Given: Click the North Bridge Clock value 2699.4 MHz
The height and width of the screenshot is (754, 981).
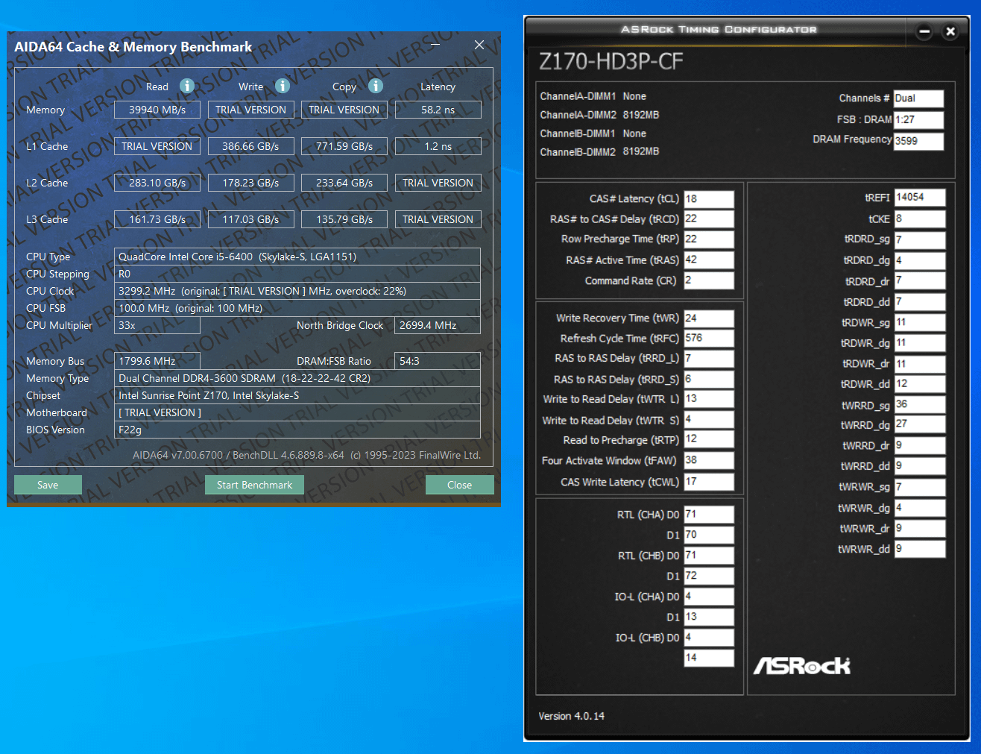Looking at the screenshot, I should click(x=438, y=325).
